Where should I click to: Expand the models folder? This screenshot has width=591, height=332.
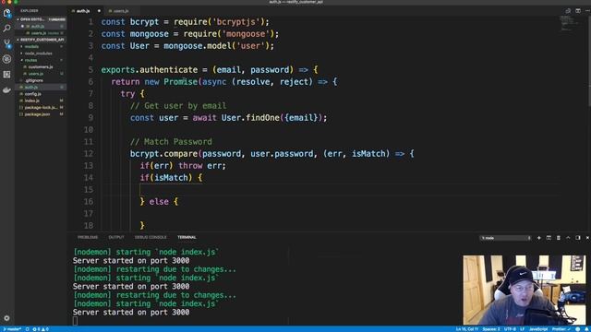pyautogui.click(x=31, y=47)
